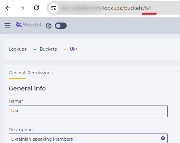Go to the Buckets breadcrumb
Viewport: 180px width, 143px height.
[48, 49]
